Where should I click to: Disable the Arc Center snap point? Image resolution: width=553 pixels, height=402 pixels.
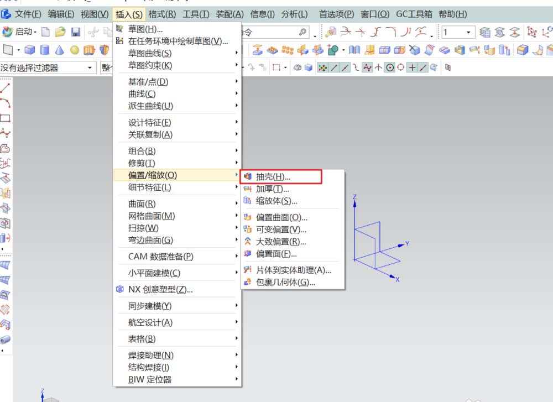tap(390, 67)
